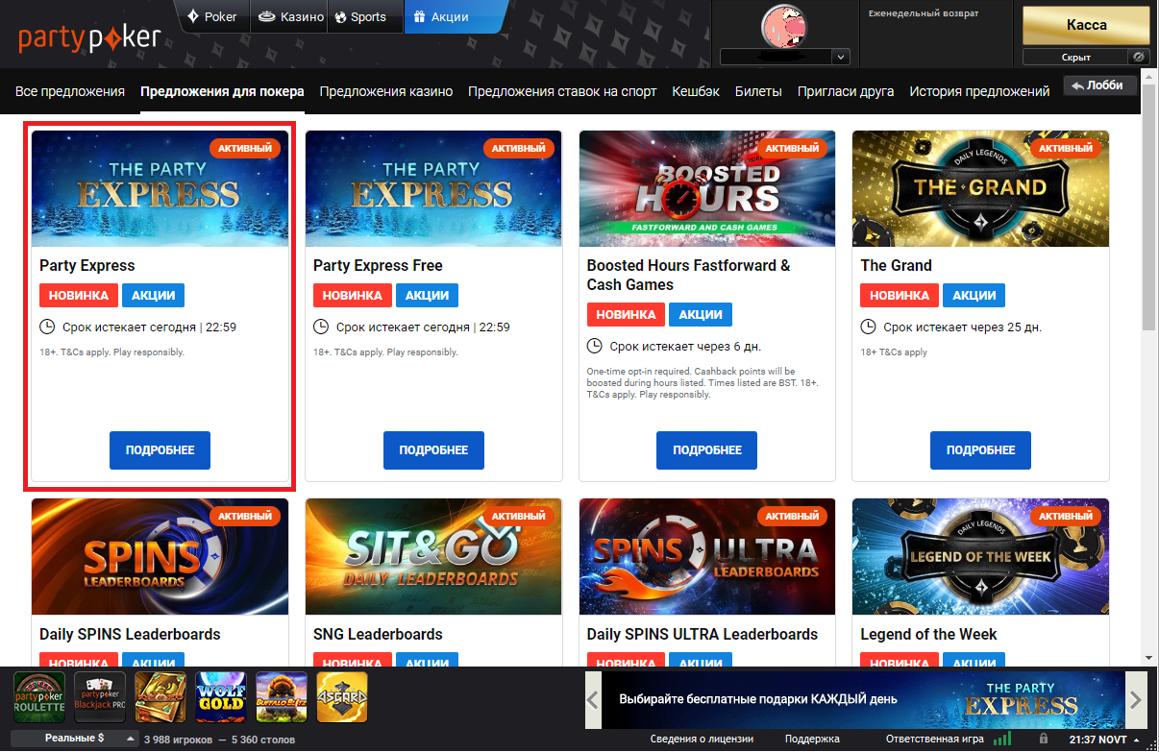Click Еженедельный возврат text
This screenshot has width=1159, height=752.
pyautogui.click(x=924, y=13)
